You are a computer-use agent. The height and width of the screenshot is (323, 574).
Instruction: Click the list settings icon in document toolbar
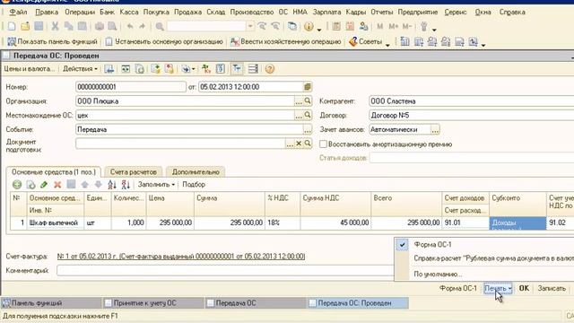coord(253,69)
